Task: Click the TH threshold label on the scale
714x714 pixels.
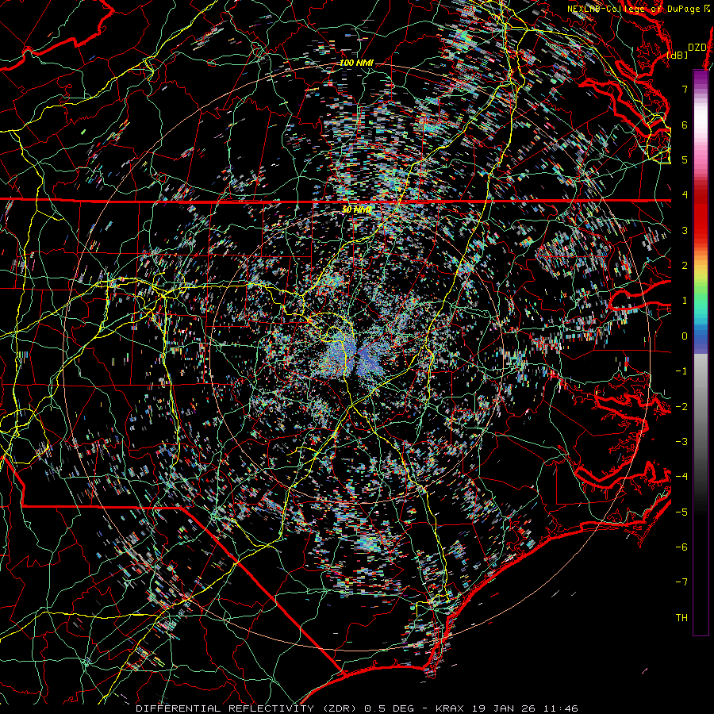Action: point(681,618)
